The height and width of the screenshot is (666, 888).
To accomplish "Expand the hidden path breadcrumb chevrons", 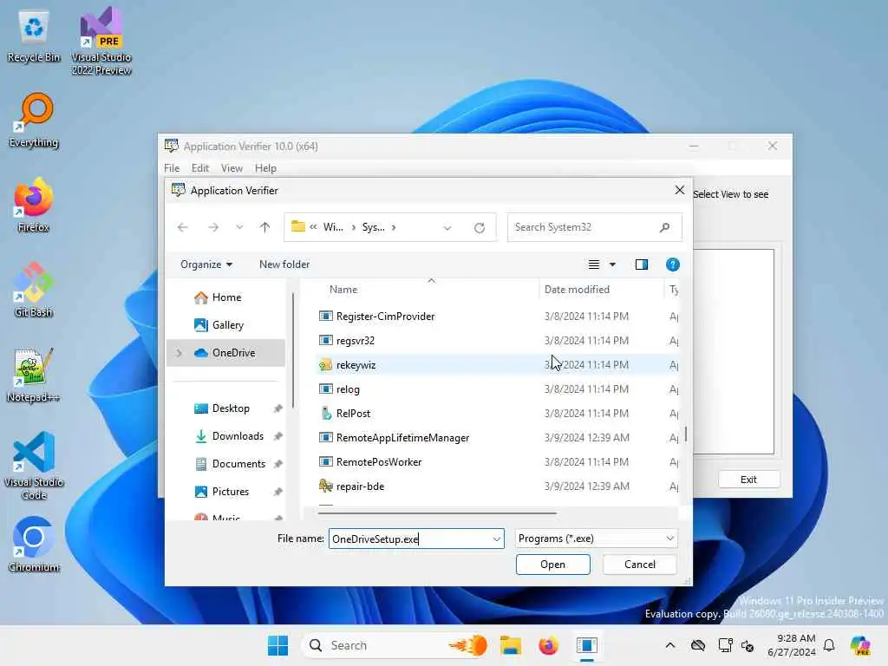I will point(313,227).
